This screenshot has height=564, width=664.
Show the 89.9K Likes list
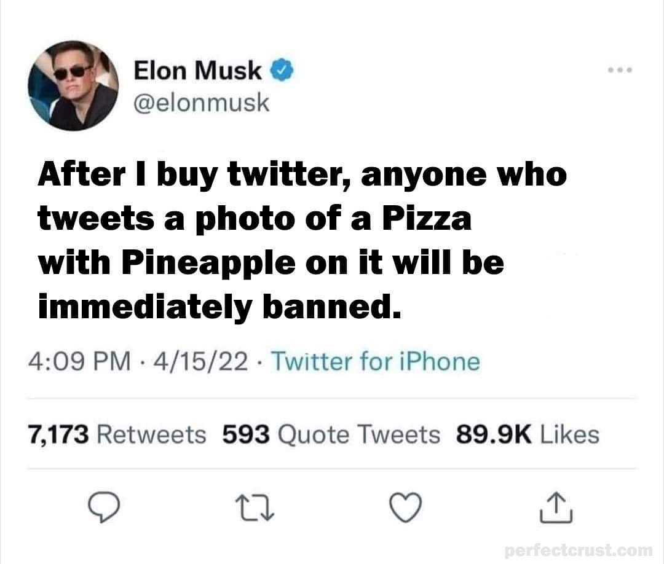pyautogui.click(x=527, y=434)
